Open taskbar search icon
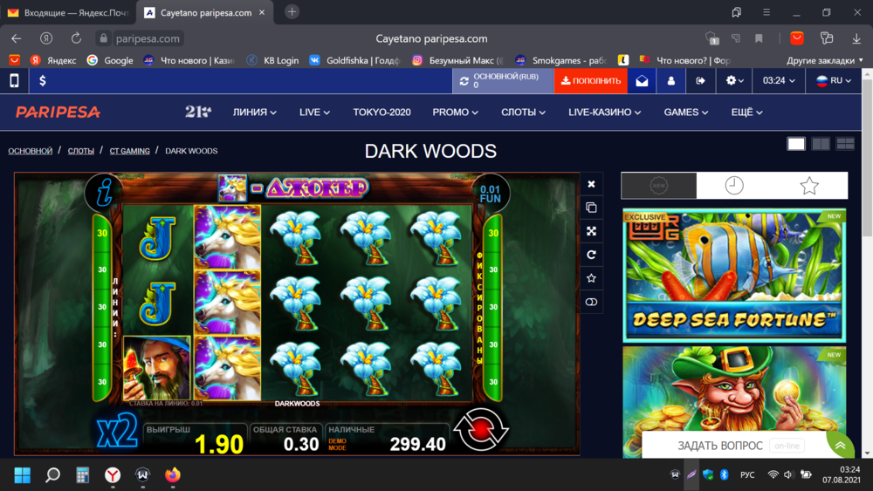Screen dimensions: 873x491 [x=52, y=475]
